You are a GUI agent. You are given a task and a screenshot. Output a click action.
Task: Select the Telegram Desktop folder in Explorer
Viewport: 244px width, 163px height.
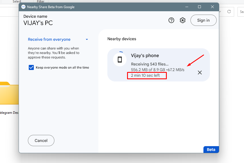[9, 98]
